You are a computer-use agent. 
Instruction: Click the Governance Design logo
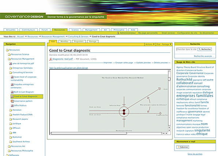click(x=24, y=17)
